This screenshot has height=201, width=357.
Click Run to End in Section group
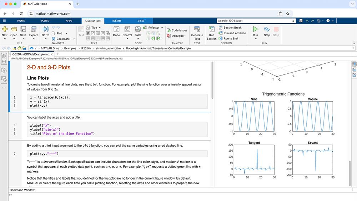coord(230,39)
